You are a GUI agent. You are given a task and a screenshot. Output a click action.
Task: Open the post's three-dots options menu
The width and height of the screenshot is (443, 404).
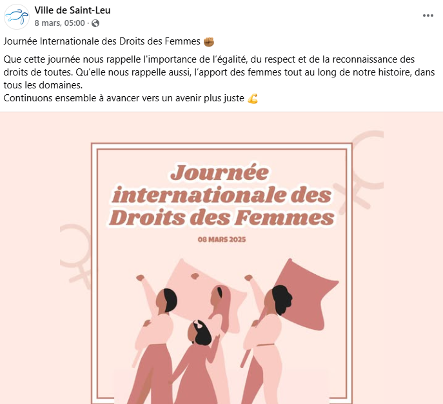[x=428, y=15]
